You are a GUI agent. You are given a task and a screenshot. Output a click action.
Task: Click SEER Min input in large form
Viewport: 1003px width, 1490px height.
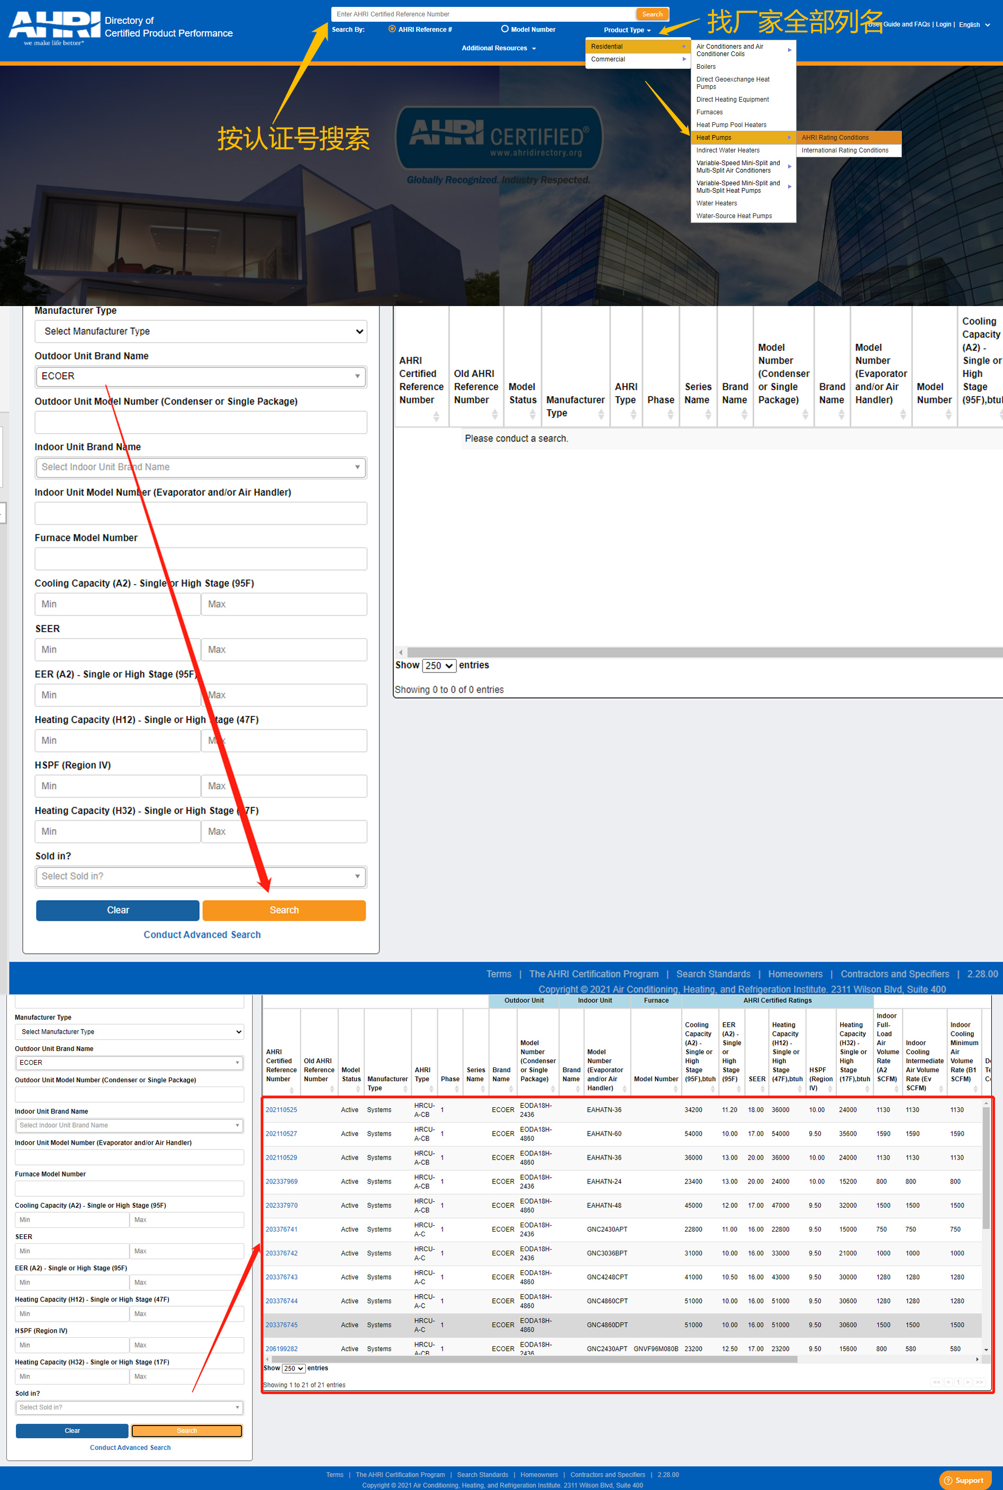[x=118, y=650]
